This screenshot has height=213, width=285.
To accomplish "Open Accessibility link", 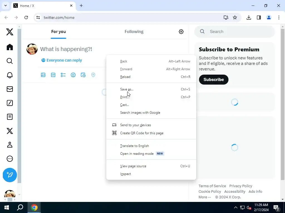I will point(235,191).
